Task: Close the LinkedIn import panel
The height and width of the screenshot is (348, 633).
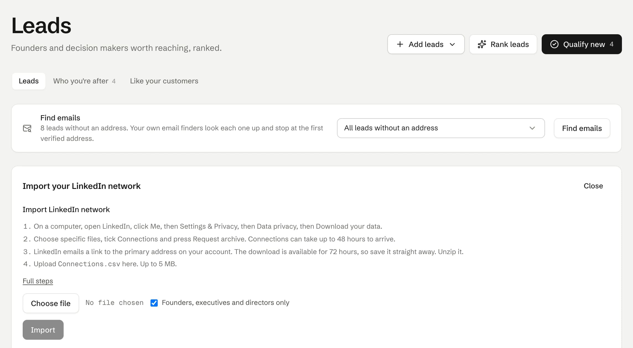Action: click(593, 186)
